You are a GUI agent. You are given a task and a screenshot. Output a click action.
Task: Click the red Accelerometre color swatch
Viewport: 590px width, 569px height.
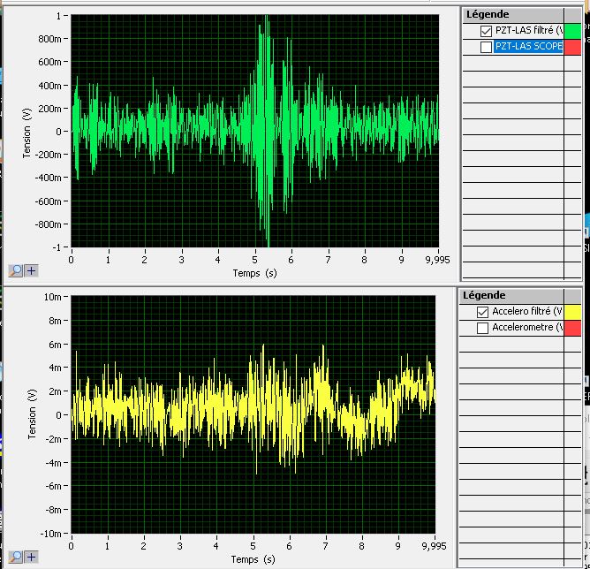point(572,328)
